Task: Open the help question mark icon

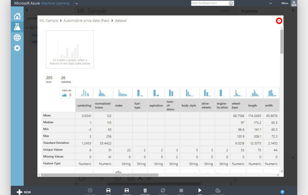Action: click(x=282, y=192)
